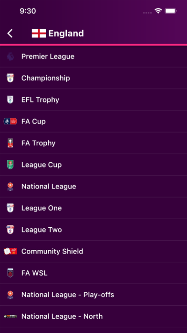Click the EFL Trophy badge icon
This screenshot has height=333, width=187.
pyautogui.click(x=10, y=100)
